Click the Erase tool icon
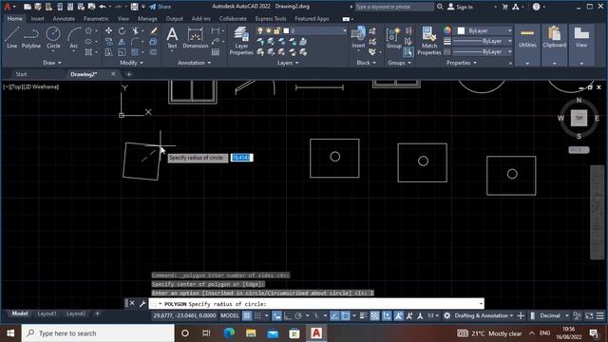The image size is (608, 342). (154, 30)
